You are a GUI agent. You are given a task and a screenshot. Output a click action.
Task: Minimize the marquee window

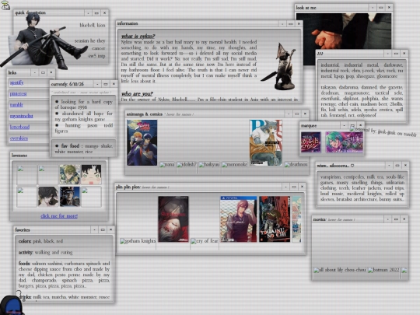344,125
